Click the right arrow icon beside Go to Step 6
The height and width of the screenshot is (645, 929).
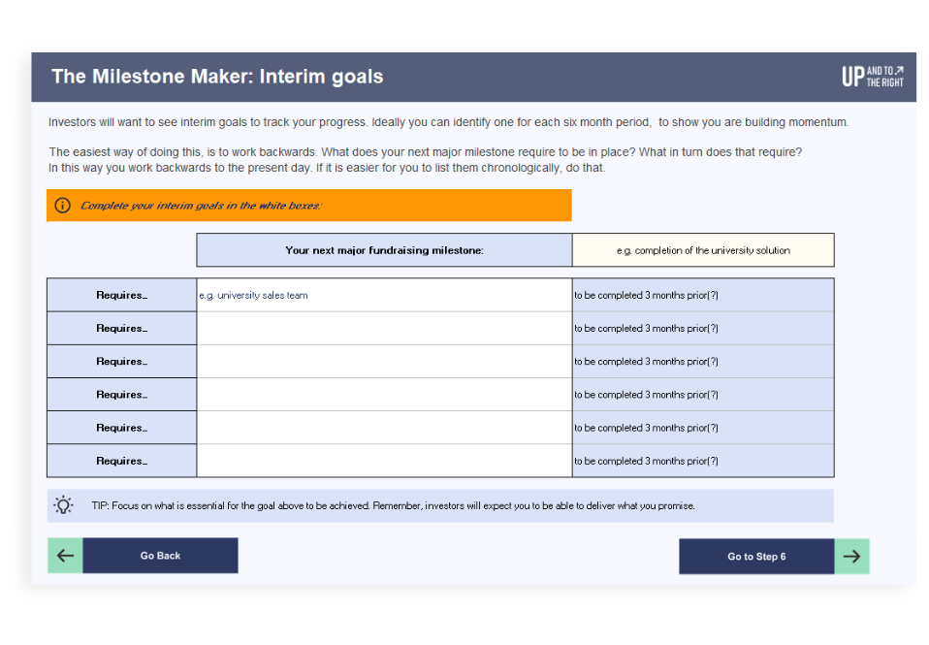click(851, 556)
